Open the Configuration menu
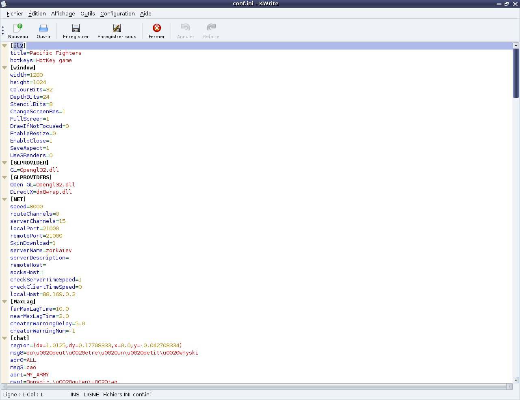The height and width of the screenshot is (400, 520). point(117,13)
